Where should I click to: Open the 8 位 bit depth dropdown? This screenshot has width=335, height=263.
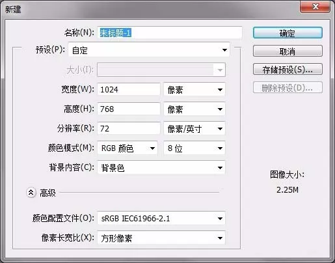click(x=194, y=148)
